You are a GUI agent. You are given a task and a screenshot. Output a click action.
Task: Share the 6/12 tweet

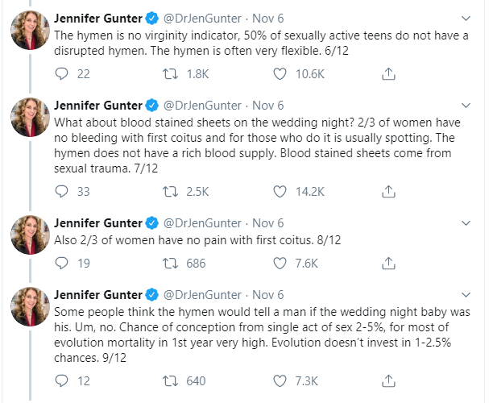388,74
